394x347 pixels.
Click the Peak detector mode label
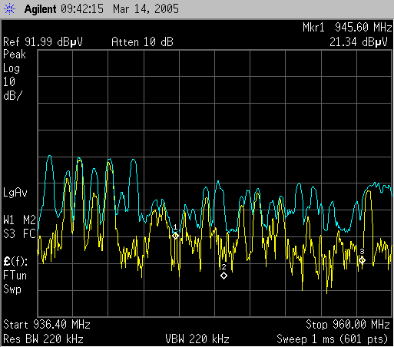point(15,55)
